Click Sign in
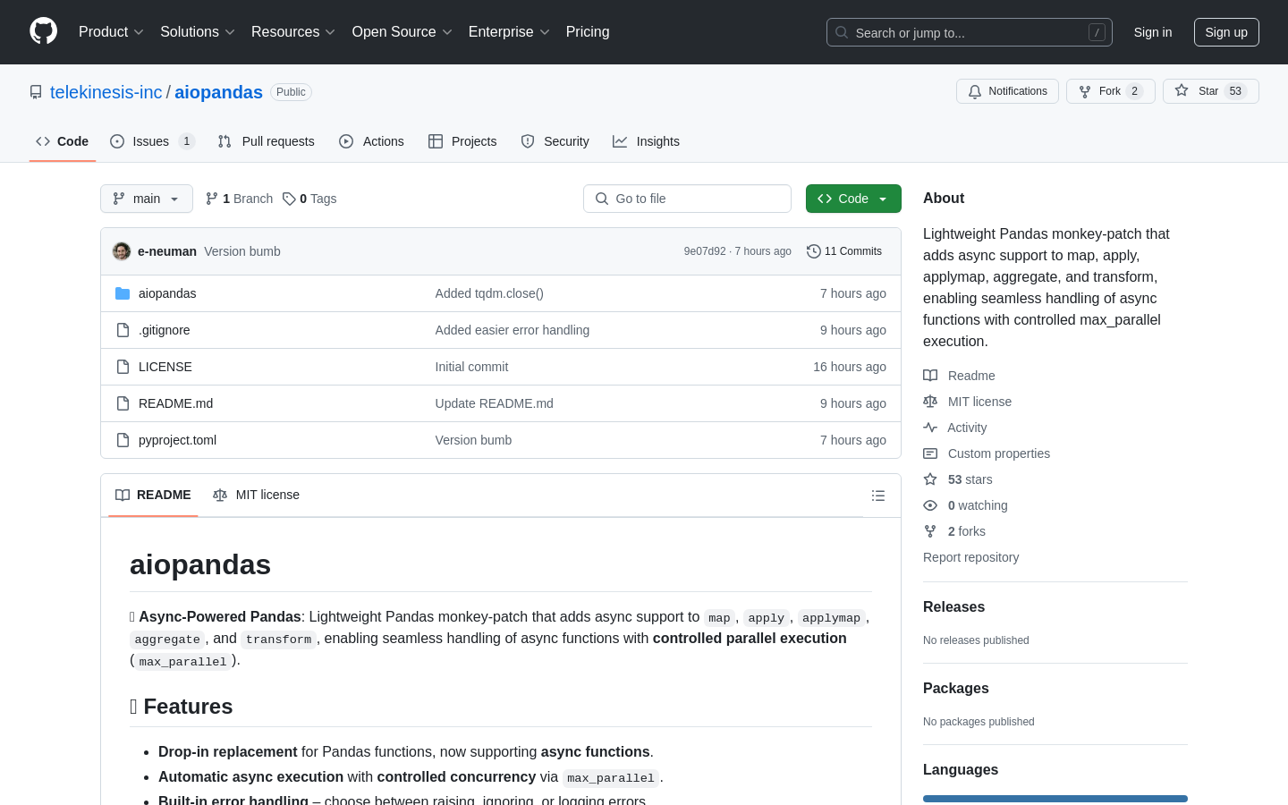The width and height of the screenshot is (1288, 805). pos(1153,32)
